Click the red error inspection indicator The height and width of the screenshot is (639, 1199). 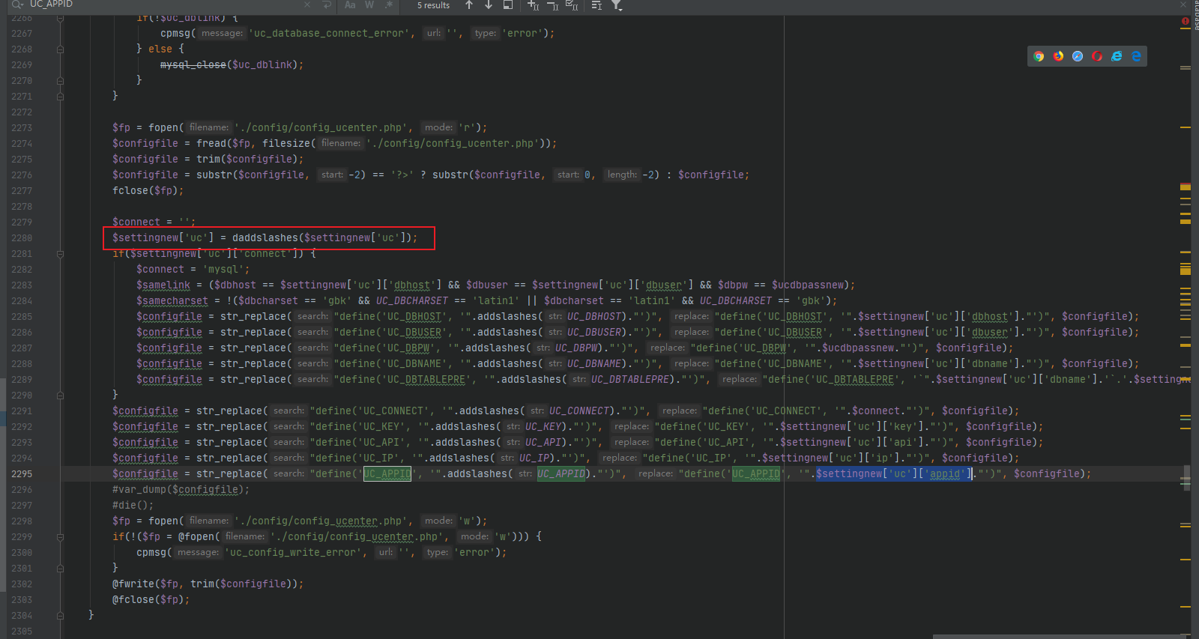[x=1186, y=21]
